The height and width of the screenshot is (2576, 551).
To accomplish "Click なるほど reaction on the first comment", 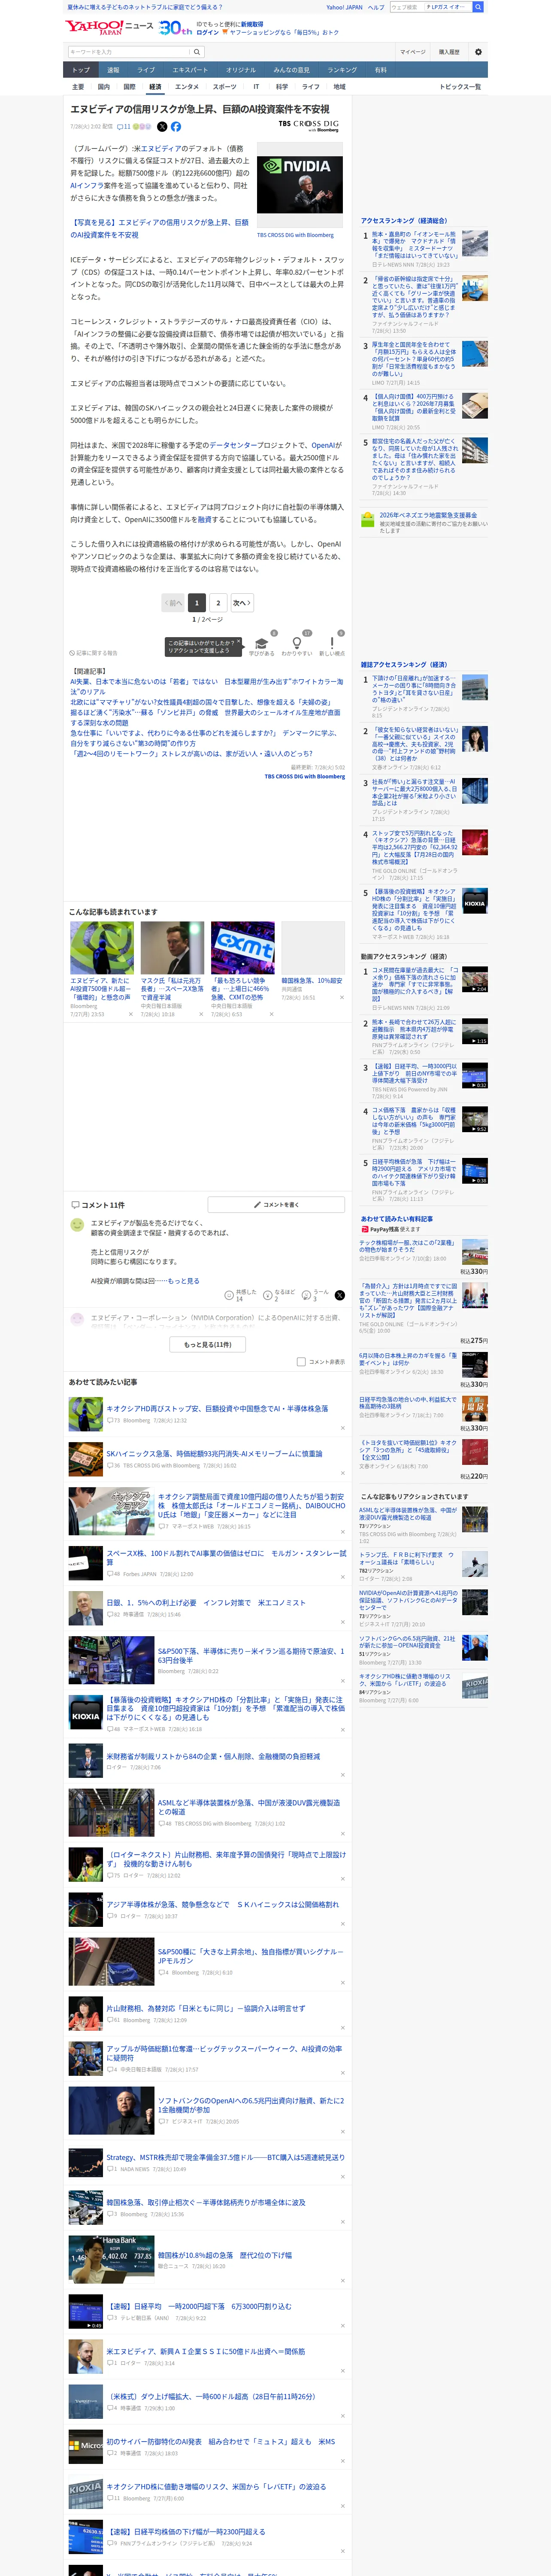I will click(x=279, y=1294).
